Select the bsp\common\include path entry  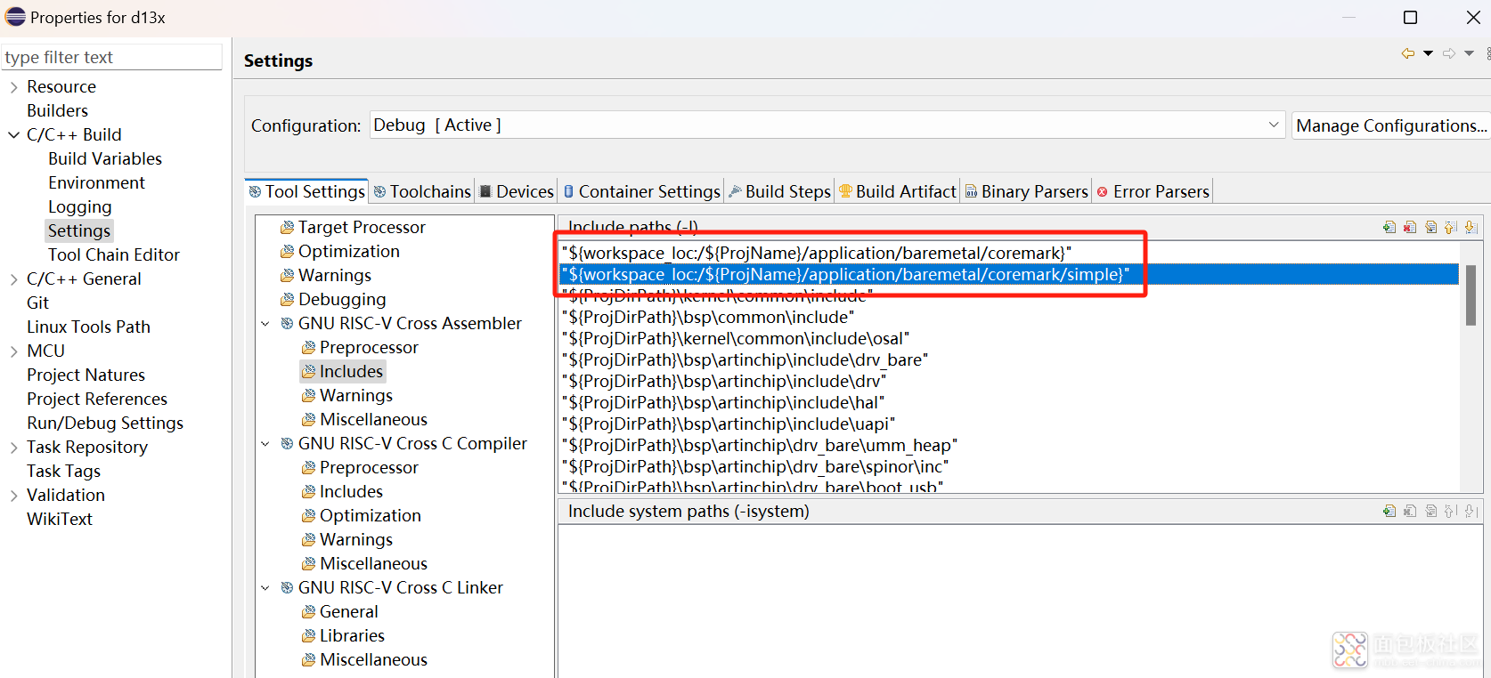point(708,317)
